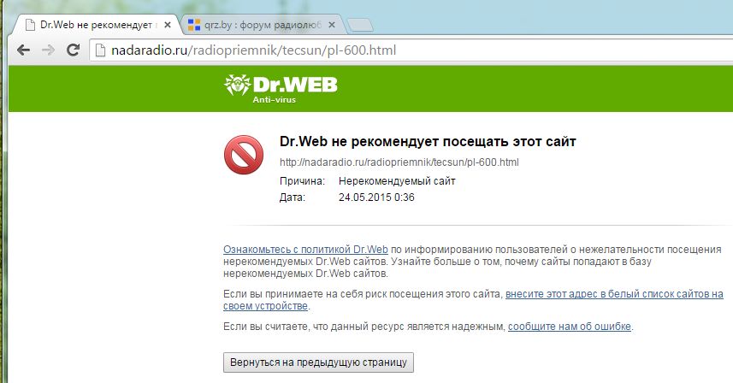Click the blocked nadaradio.ru URL text on page

pyautogui.click(x=399, y=162)
